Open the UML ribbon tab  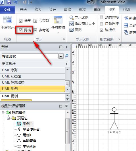tap(127, 10)
